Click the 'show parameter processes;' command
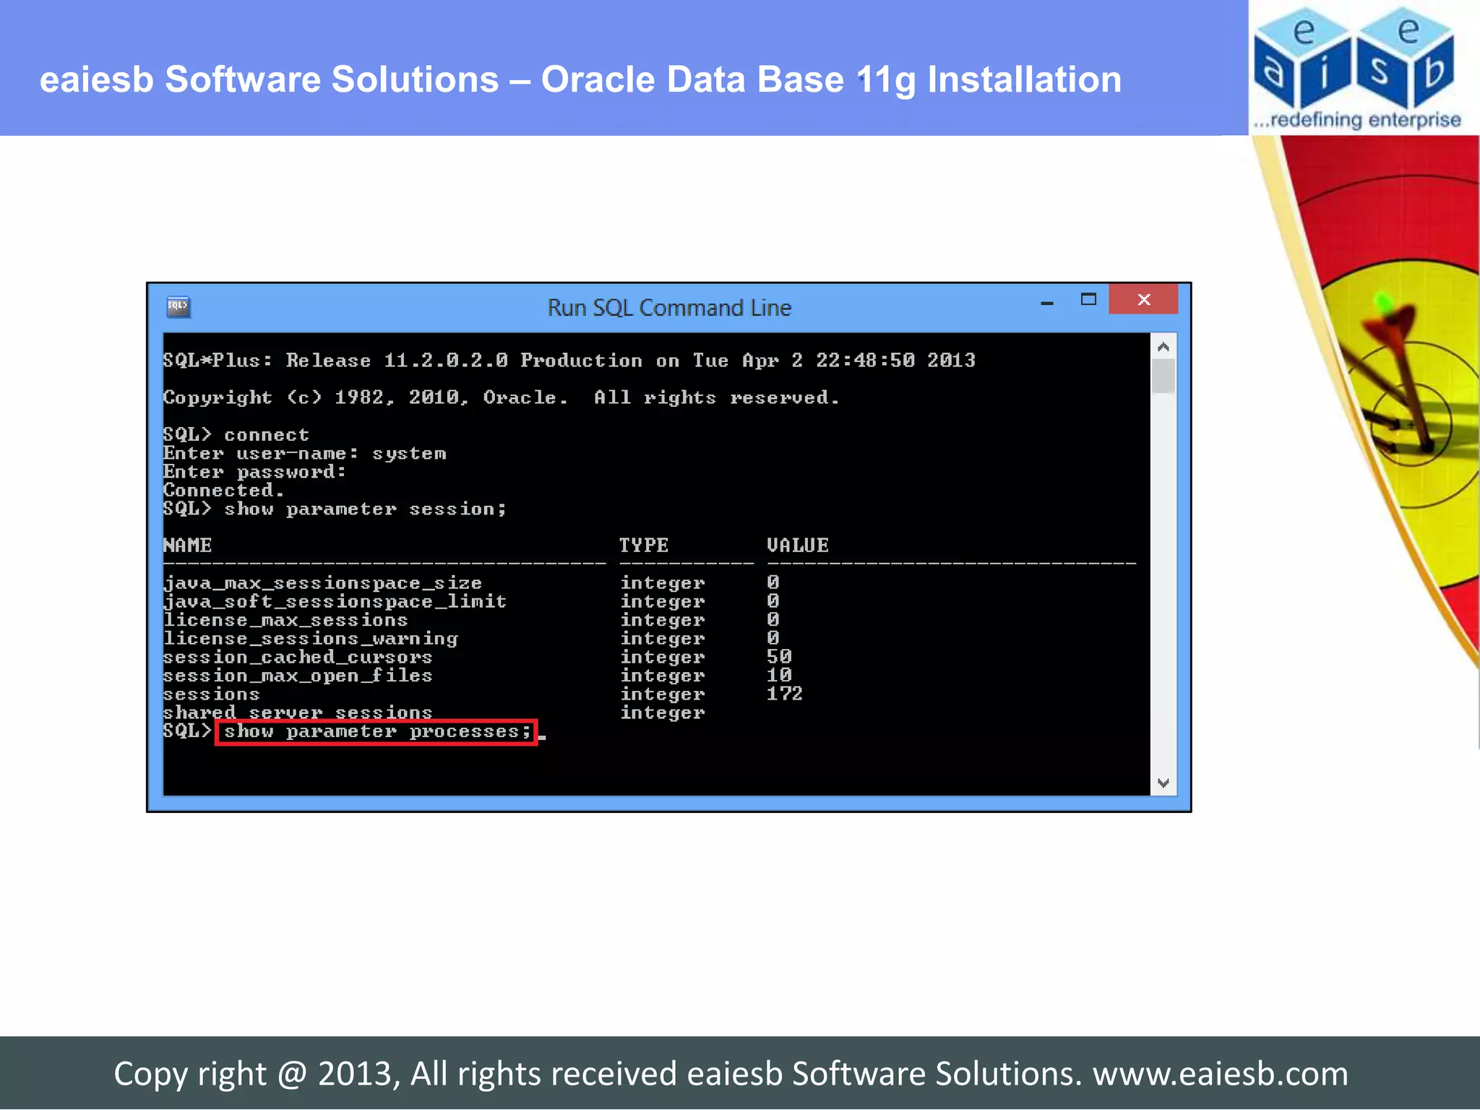The image size is (1480, 1110). 377,731
